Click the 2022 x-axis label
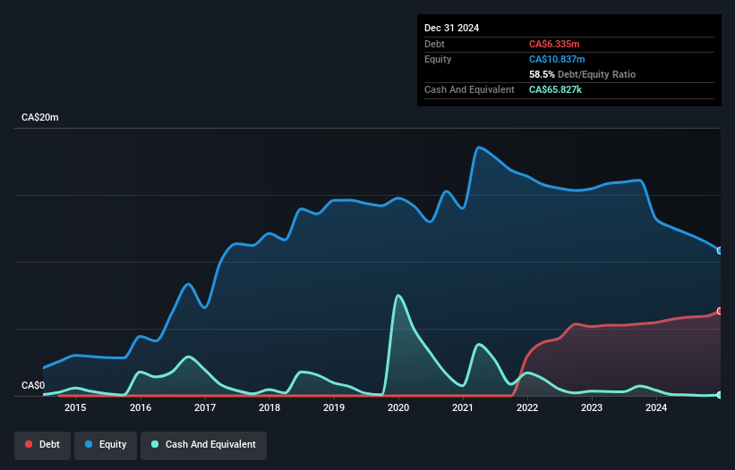Image resolution: width=735 pixels, height=470 pixels. tap(527, 407)
